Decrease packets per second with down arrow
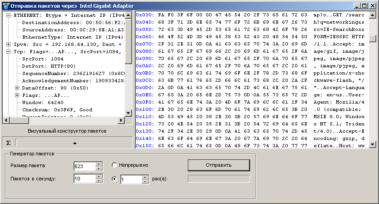 click(98, 181)
